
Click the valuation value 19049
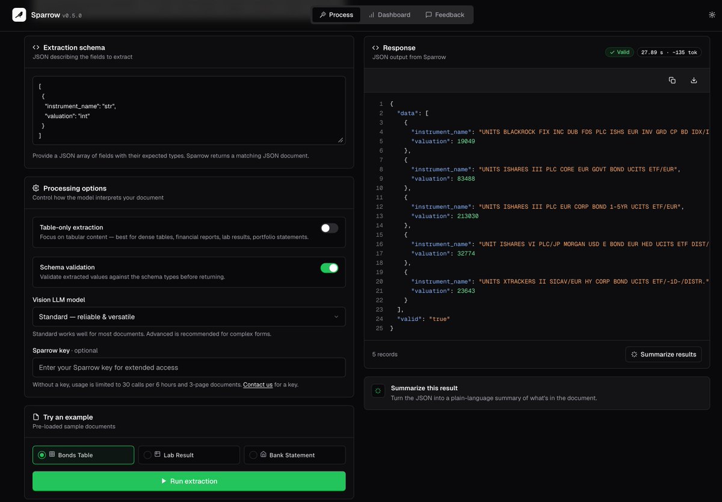(466, 141)
